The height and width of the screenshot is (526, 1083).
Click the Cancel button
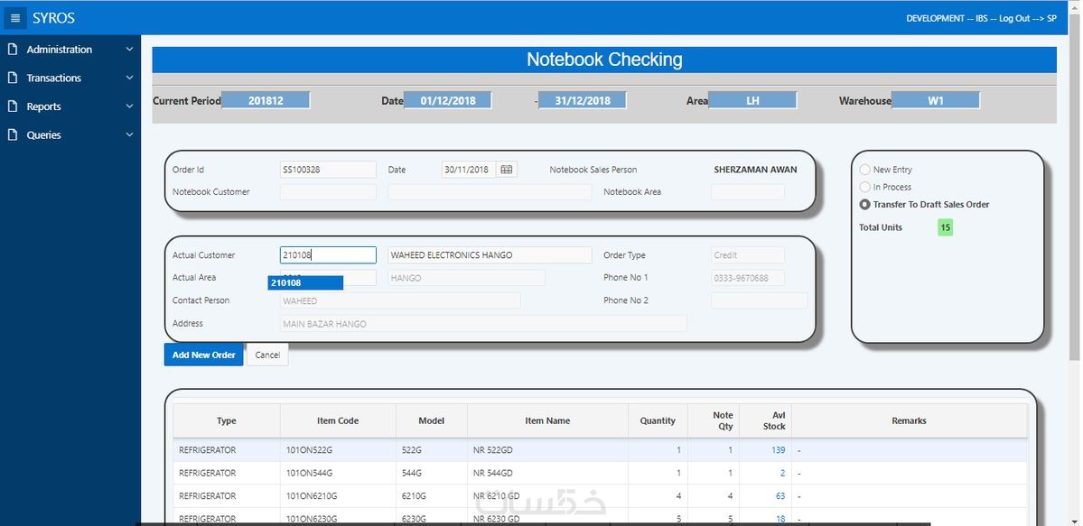(267, 355)
